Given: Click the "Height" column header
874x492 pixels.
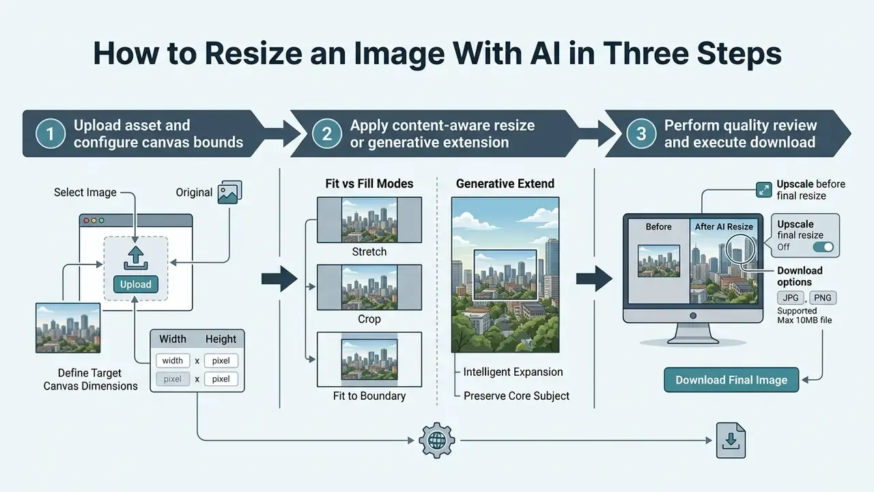Looking at the screenshot, I should click(221, 339).
